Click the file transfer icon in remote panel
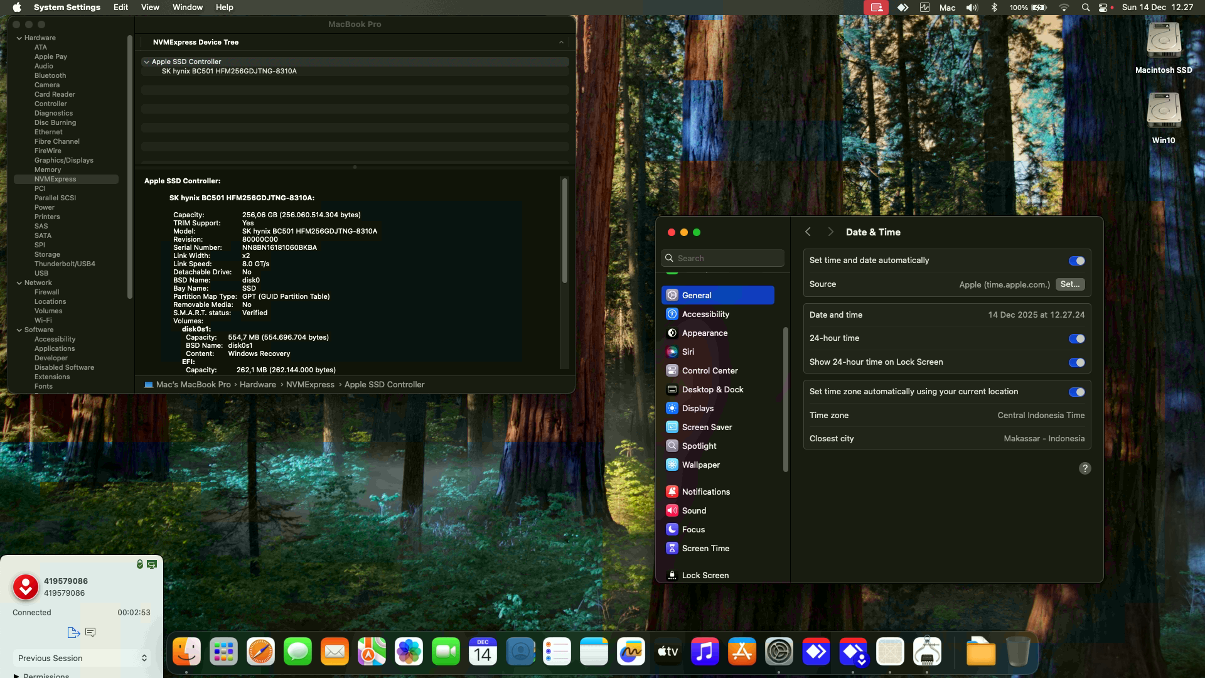Screen dimensions: 1205x678 pyautogui.click(x=73, y=632)
